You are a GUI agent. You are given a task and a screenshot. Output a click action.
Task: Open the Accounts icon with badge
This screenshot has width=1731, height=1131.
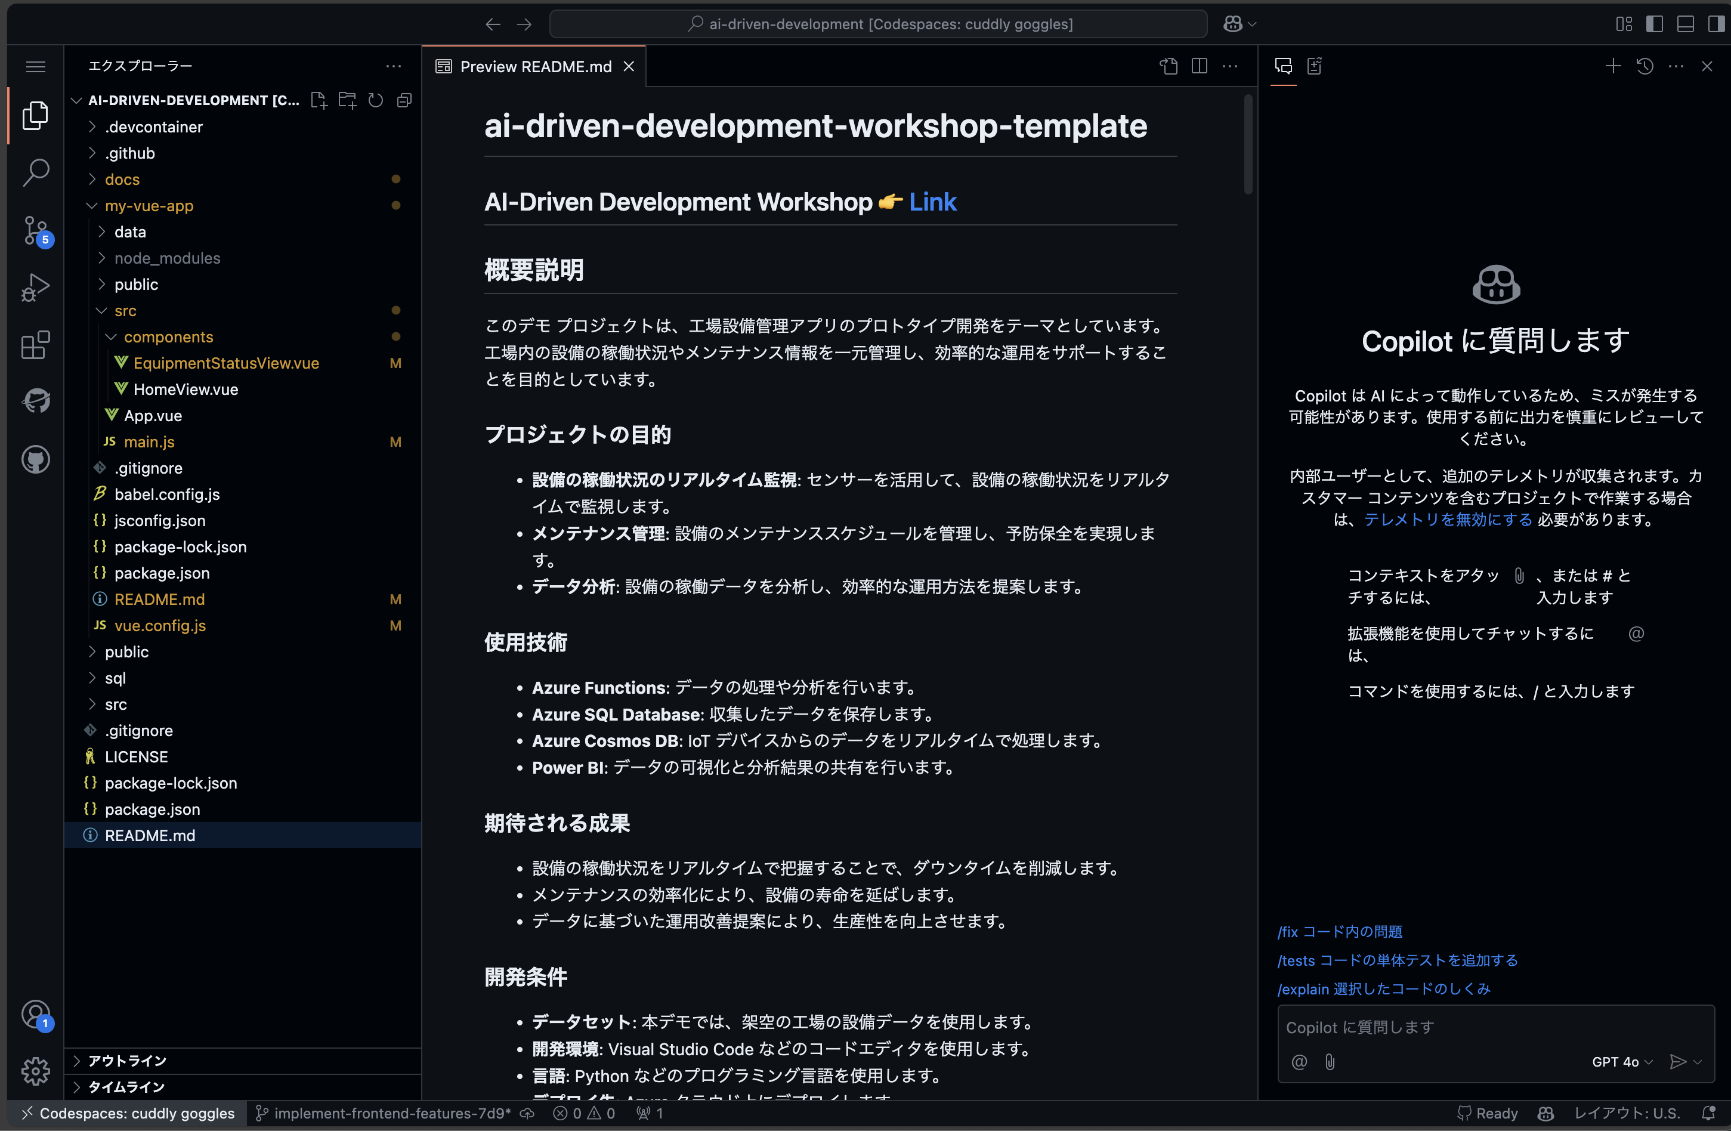pos(35,1015)
